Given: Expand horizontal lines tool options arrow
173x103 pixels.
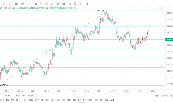Looking at the screenshot, I should point(19,5).
